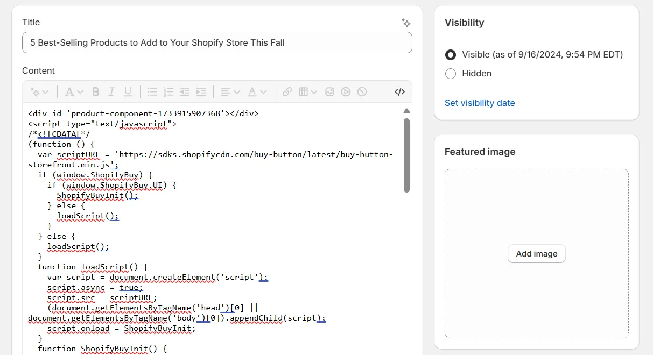Click the insert video icon
This screenshot has height=355, width=653.
point(346,92)
